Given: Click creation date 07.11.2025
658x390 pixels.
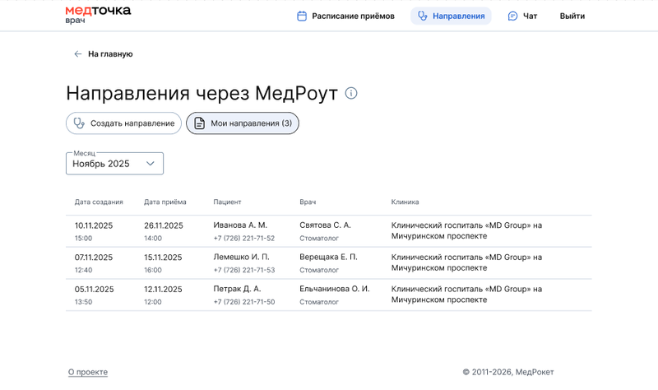Looking at the screenshot, I should click(x=94, y=258).
